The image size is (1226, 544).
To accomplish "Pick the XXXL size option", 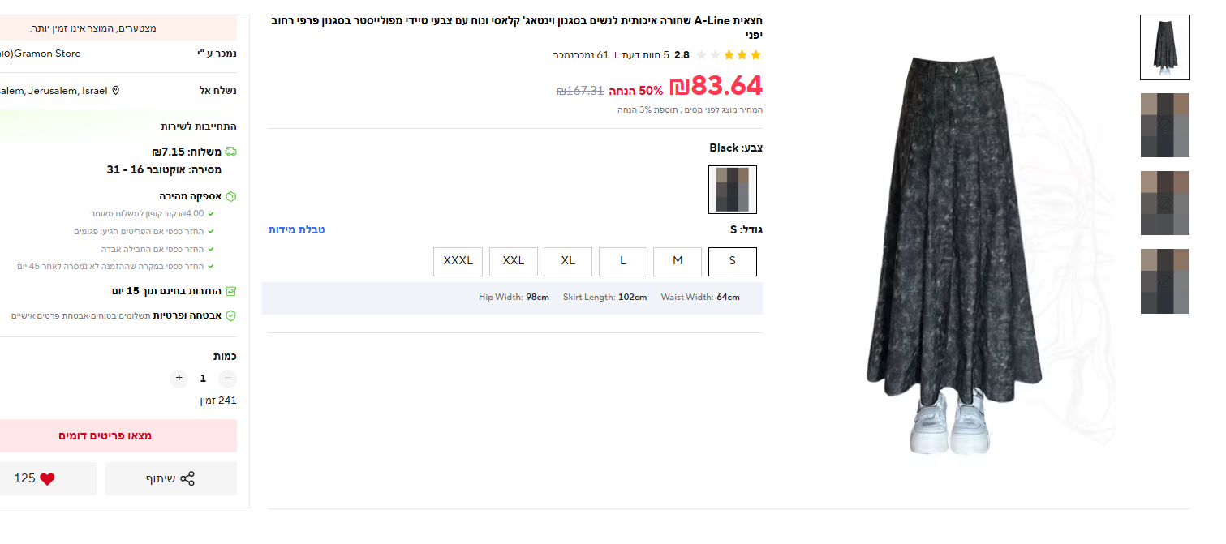I will (458, 261).
